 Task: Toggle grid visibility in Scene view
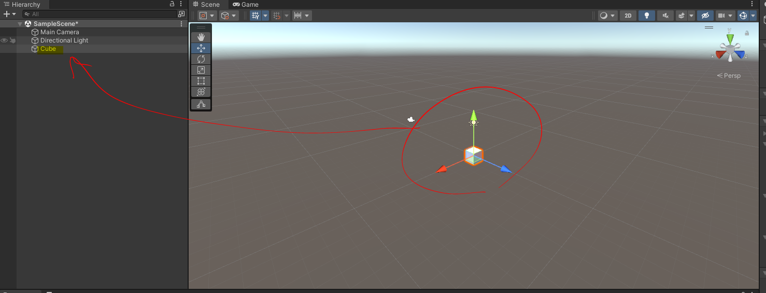[255, 16]
